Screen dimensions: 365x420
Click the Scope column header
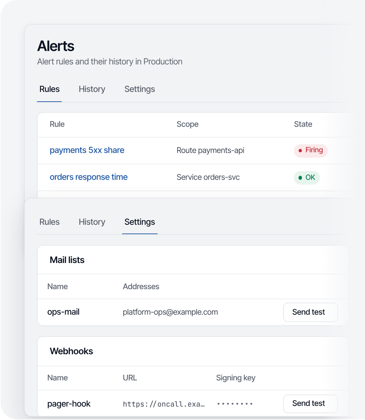[188, 124]
